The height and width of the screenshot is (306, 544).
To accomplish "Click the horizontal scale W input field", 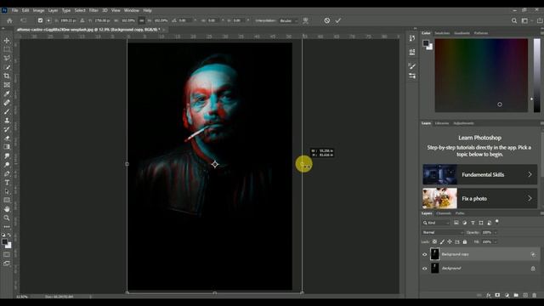I will (x=128, y=20).
